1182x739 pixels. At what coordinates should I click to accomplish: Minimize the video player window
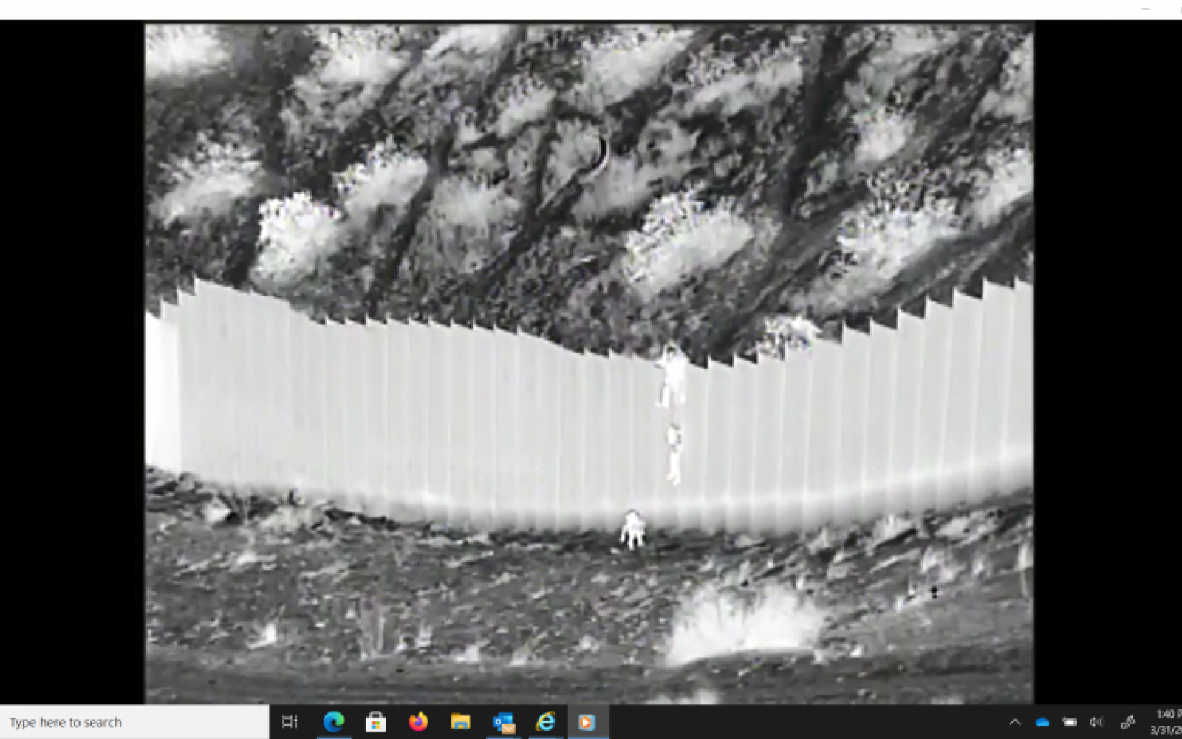[x=1146, y=9]
